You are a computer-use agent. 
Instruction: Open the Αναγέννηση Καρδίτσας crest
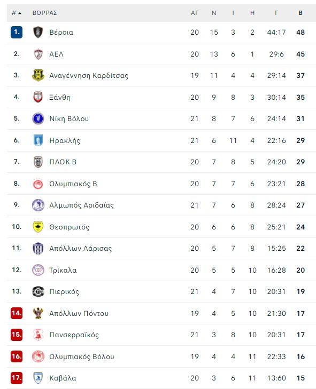[x=38, y=75]
